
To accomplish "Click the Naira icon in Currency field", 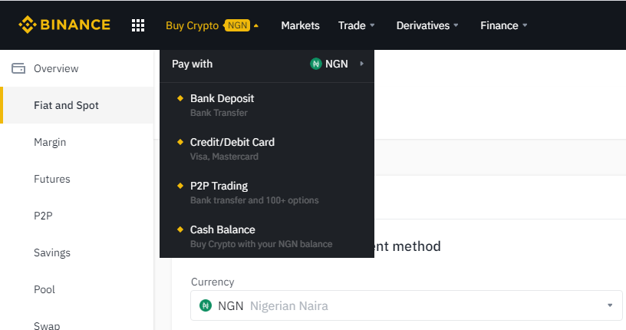I will point(206,305).
